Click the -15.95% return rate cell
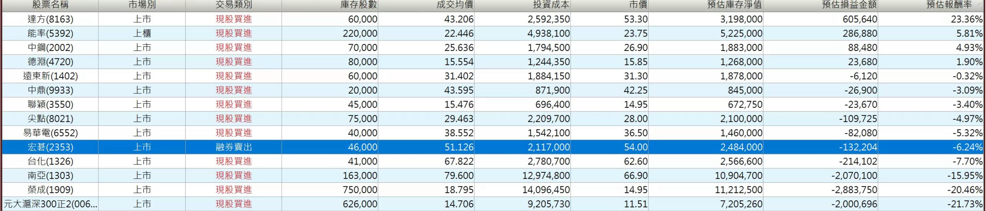 click(x=965, y=176)
